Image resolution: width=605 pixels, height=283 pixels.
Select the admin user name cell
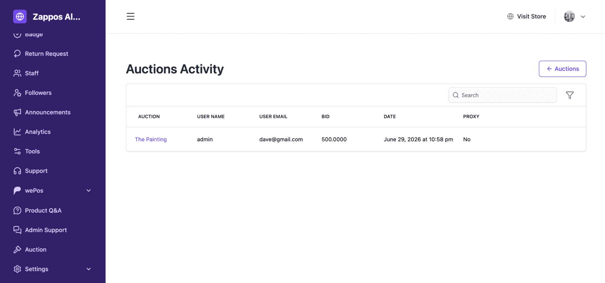coord(205,139)
